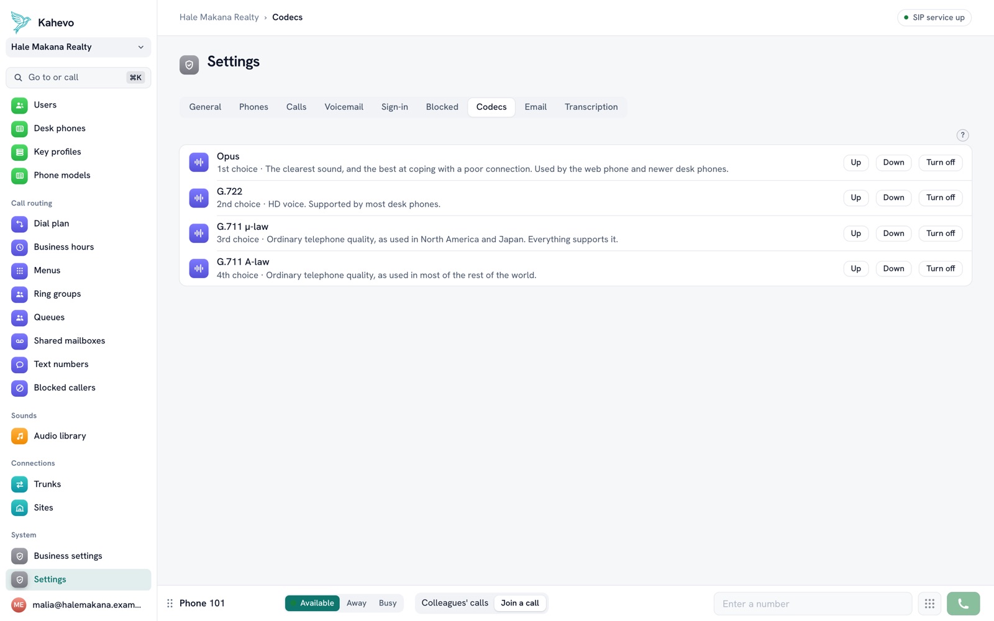This screenshot has height=621, width=994.
Task: Click the help question mark icon
Action: click(x=962, y=135)
